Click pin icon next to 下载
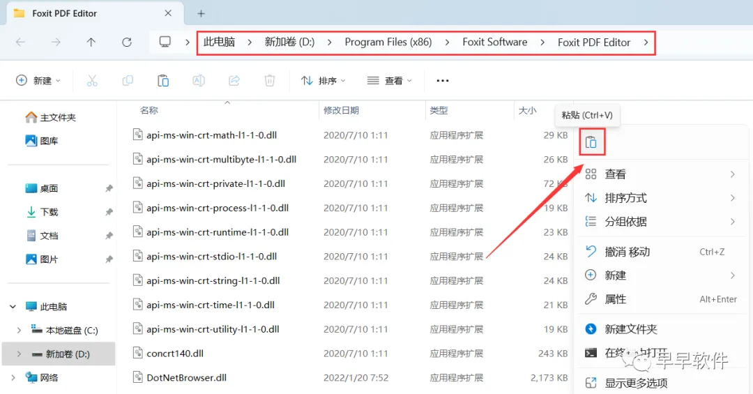The image size is (753, 394). 109,212
